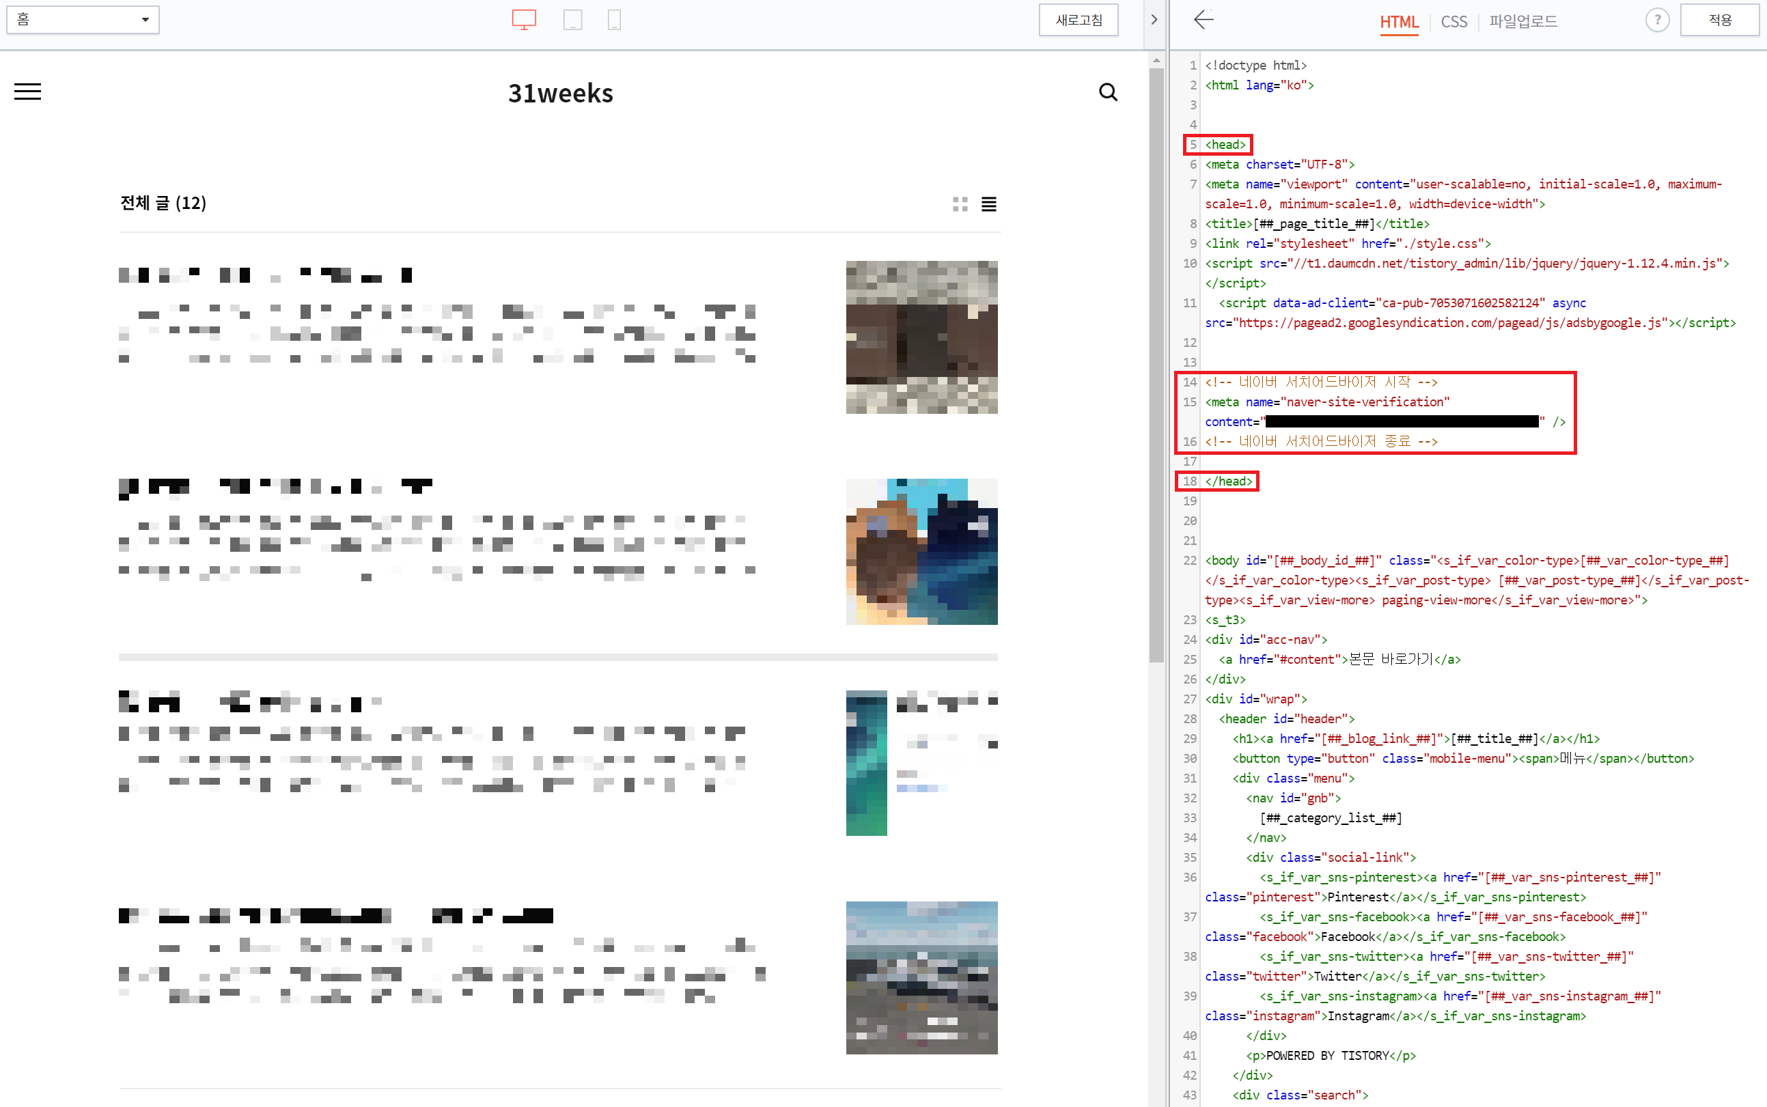Image resolution: width=1767 pixels, height=1107 pixels.
Task: Switch to mobile phone preview
Action: [x=614, y=20]
